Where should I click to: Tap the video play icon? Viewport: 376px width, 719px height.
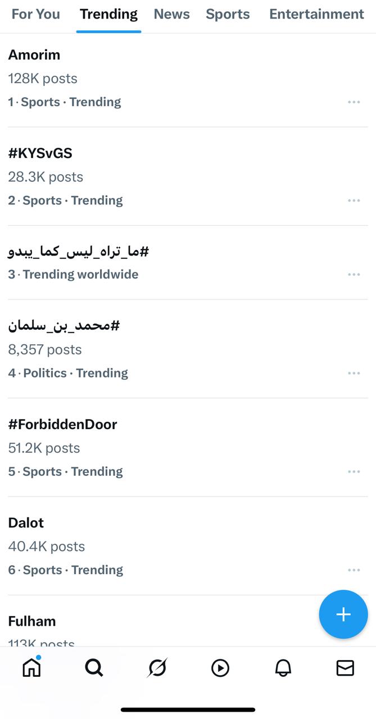click(220, 667)
